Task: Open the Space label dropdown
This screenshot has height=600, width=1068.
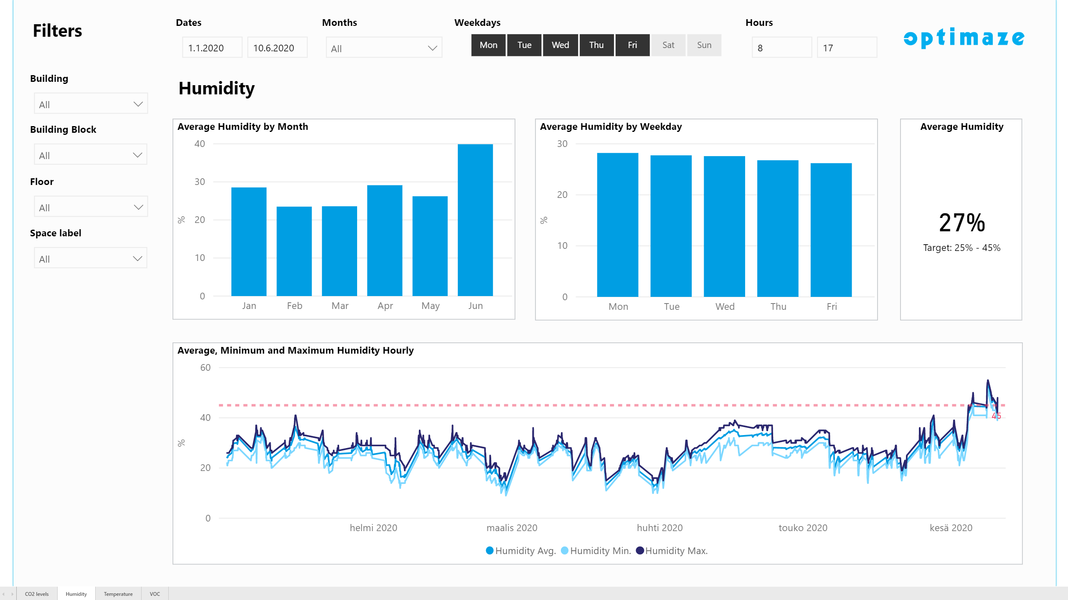Action: [91, 258]
